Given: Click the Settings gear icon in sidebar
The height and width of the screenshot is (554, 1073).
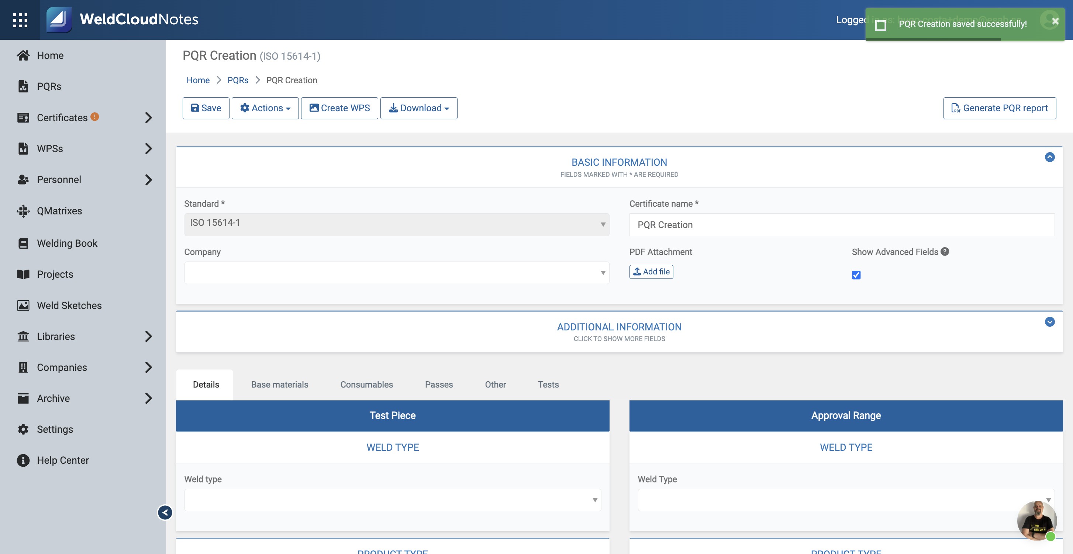Looking at the screenshot, I should tap(23, 429).
